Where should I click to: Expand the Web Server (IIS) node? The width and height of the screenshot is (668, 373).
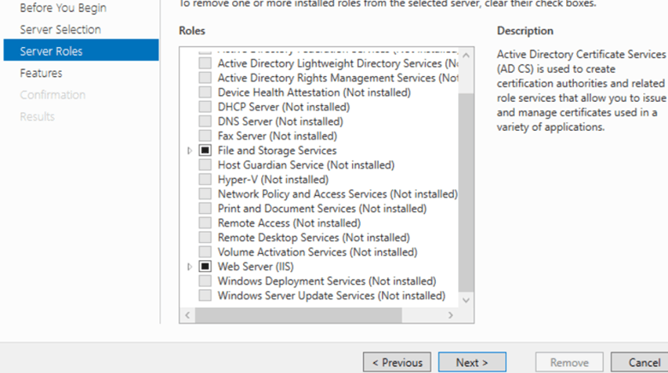(x=189, y=267)
